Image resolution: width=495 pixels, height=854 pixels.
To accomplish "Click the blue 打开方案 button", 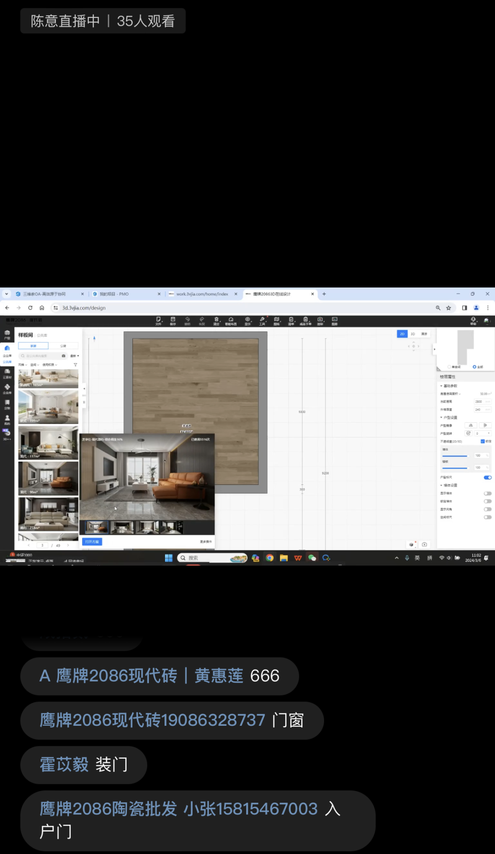I will (x=92, y=542).
